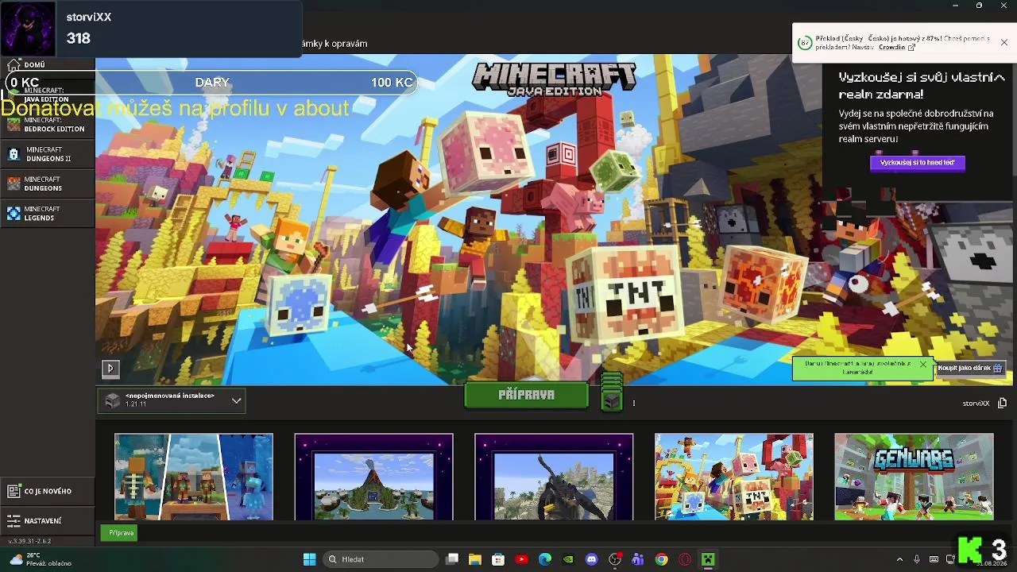
Task: Open Discord from the taskbar
Action: [x=591, y=559]
